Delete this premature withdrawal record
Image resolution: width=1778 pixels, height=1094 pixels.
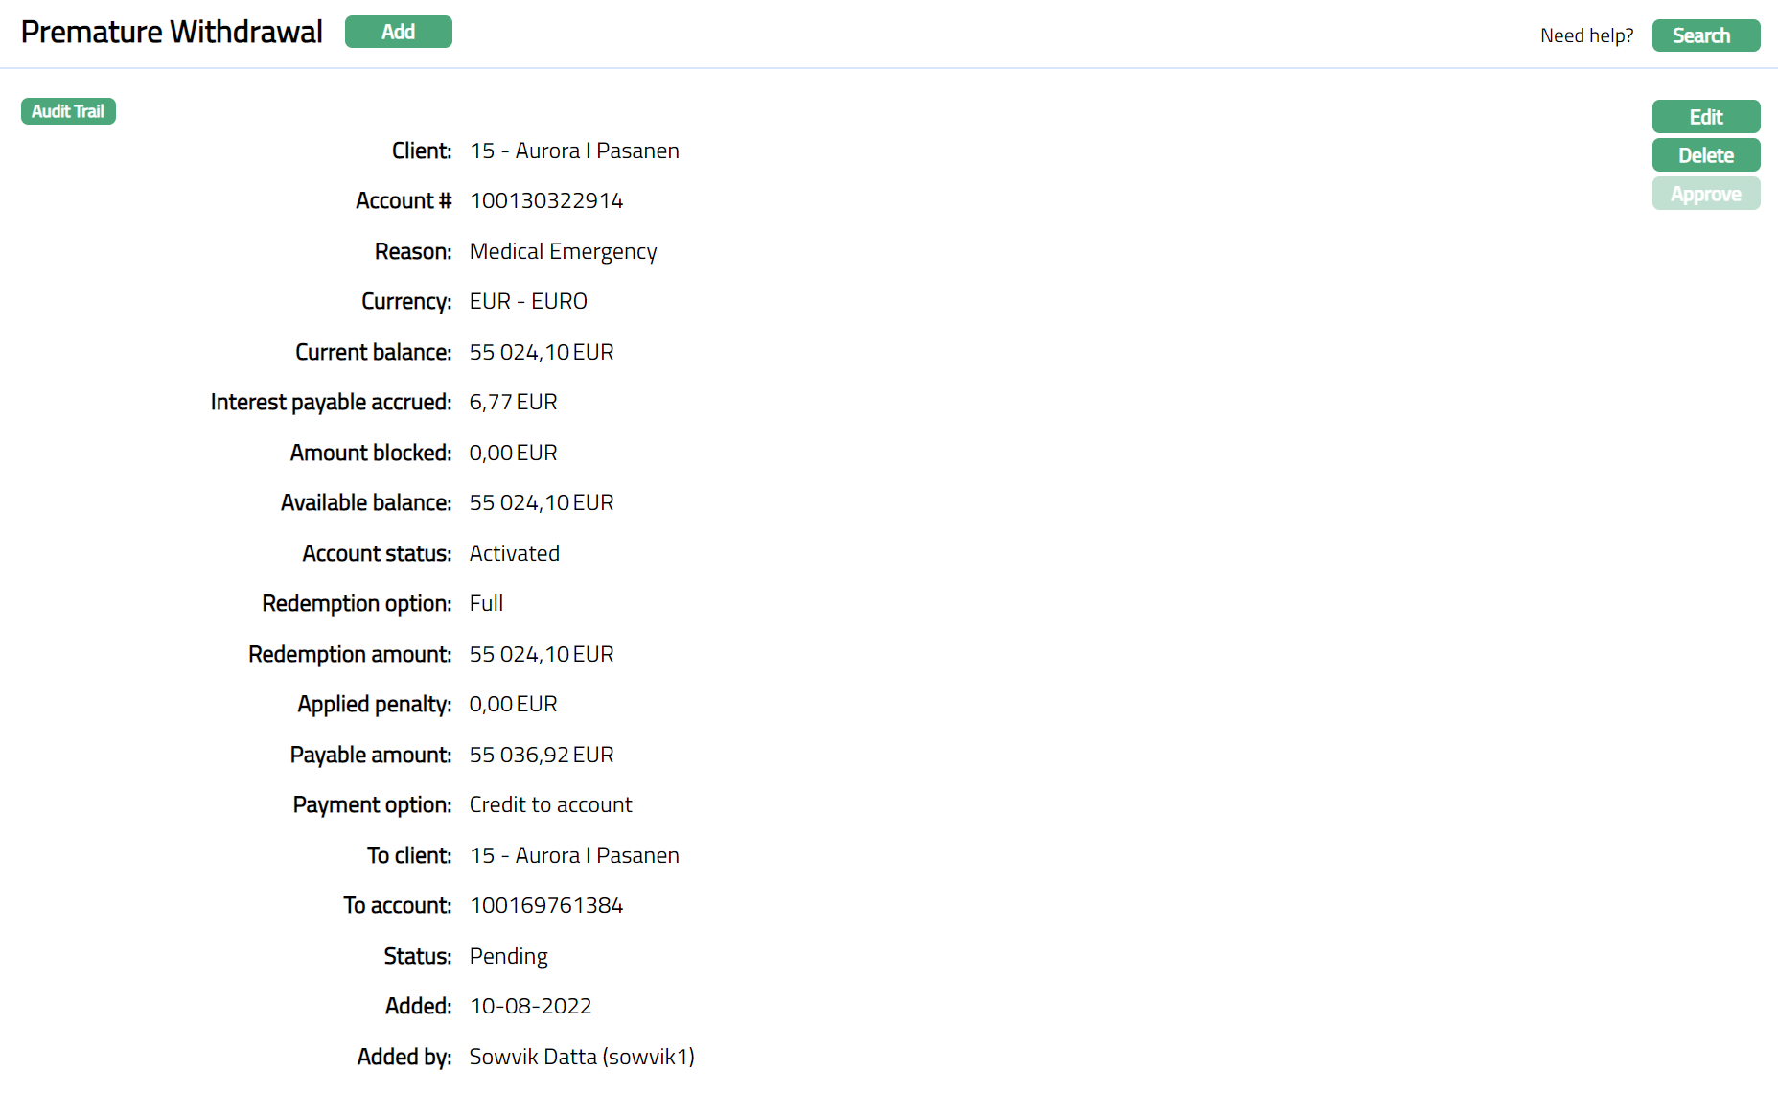point(1705,155)
